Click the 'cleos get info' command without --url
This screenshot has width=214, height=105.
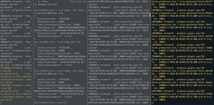pyautogui.click(x=72, y=42)
